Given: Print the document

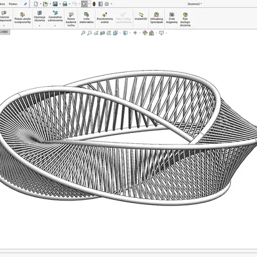Looking at the screenshot, I should tap(65, 4).
